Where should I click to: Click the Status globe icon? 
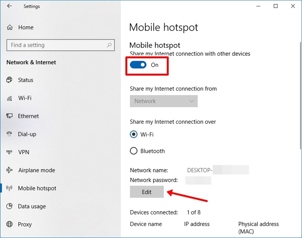(x=9, y=80)
